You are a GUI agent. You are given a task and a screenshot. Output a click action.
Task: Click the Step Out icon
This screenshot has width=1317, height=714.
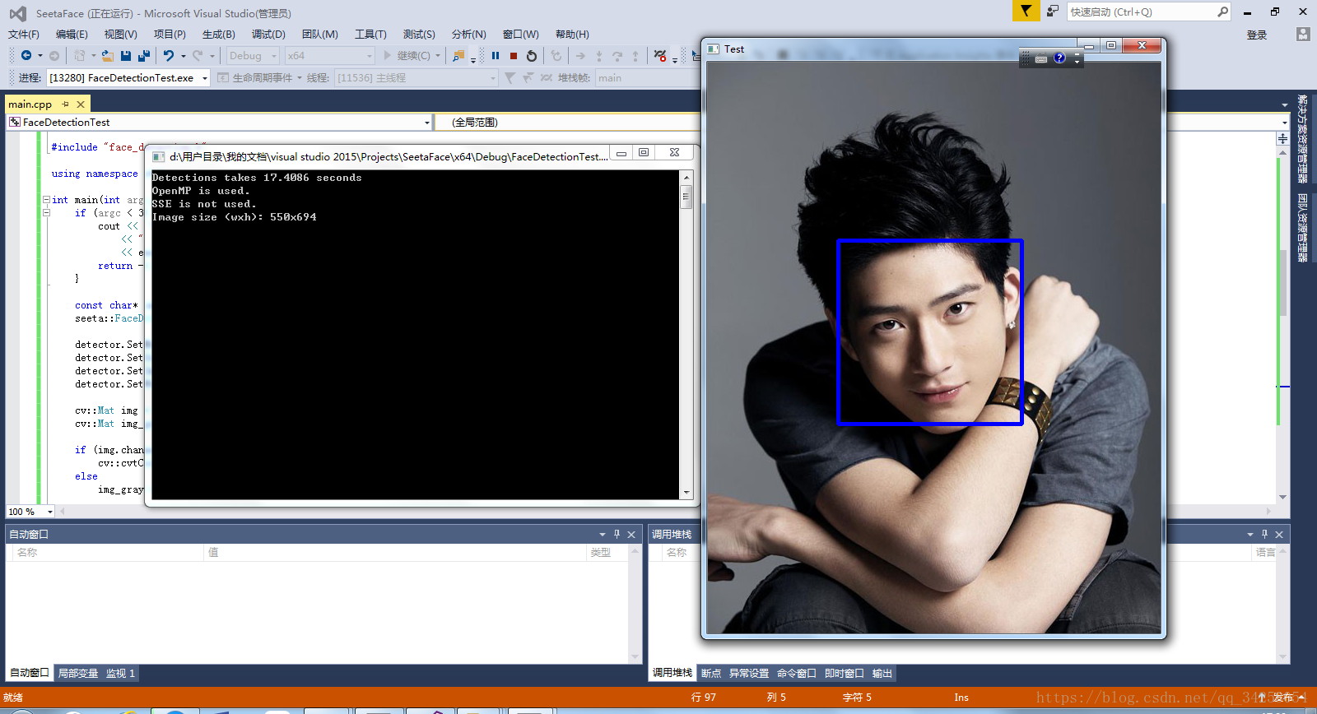(x=635, y=56)
